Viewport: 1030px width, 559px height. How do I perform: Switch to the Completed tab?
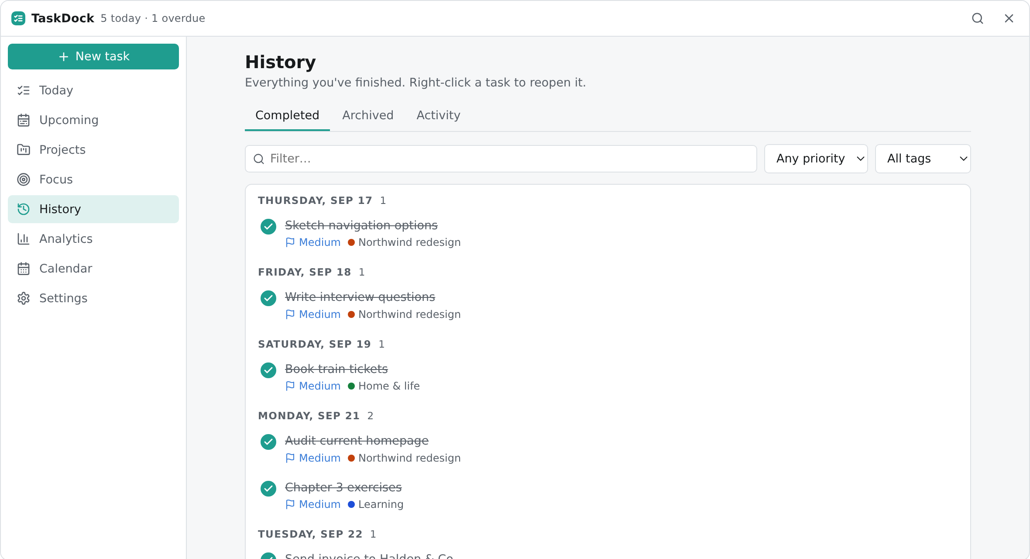coord(287,115)
